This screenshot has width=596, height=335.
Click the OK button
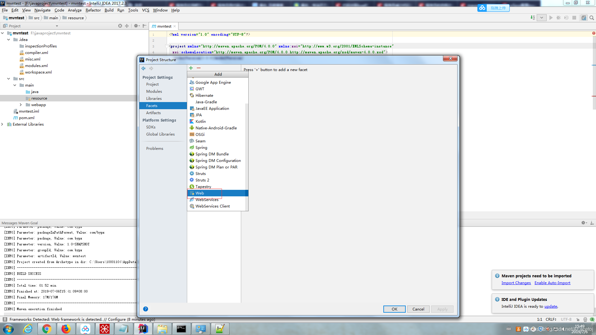pyautogui.click(x=394, y=309)
